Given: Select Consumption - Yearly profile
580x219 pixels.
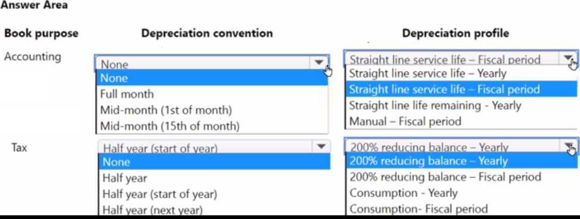Looking at the screenshot, I should click(461, 193).
